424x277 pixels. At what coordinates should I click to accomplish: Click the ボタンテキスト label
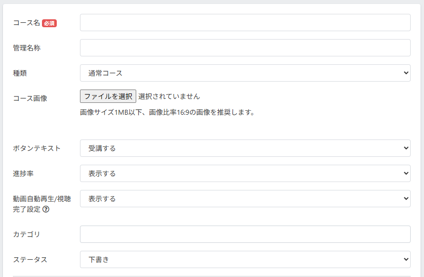(37, 148)
